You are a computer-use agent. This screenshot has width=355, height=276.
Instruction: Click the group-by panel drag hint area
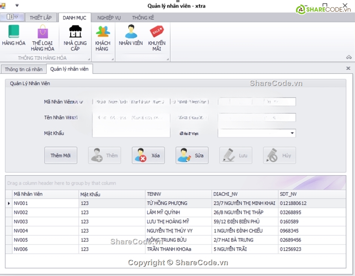pos(176,183)
